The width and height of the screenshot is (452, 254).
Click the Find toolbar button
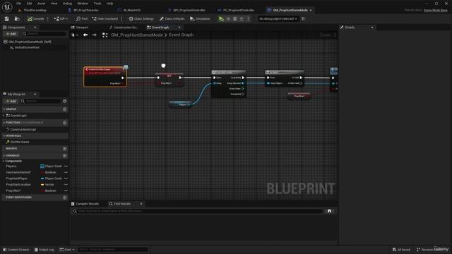(x=82, y=19)
